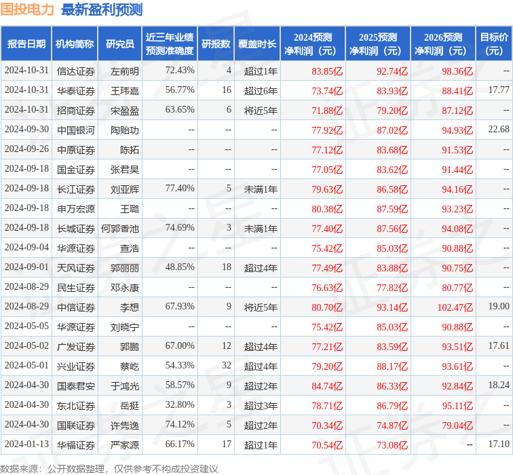Click 信达证券 institution cell
The height and width of the screenshot is (475, 513).
76,71
